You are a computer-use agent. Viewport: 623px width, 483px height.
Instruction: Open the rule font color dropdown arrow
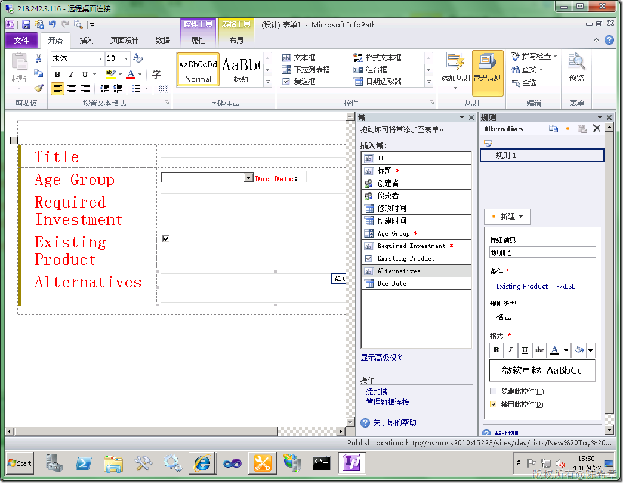click(566, 350)
